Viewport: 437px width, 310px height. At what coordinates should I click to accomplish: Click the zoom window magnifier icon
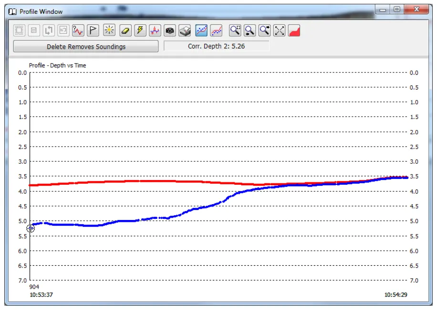pos(235,30)
